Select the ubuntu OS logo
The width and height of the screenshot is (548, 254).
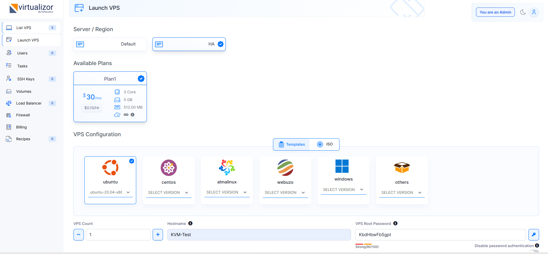point(110,168)
